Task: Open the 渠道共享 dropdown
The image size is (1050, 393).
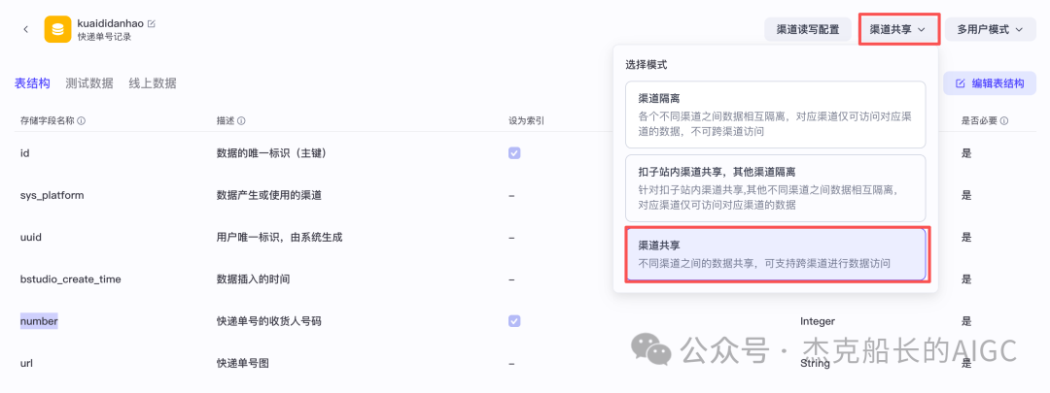Action: point(897,29)
